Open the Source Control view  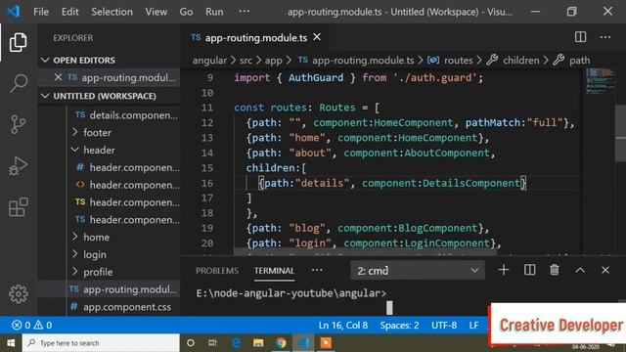[x=18, y=124]
